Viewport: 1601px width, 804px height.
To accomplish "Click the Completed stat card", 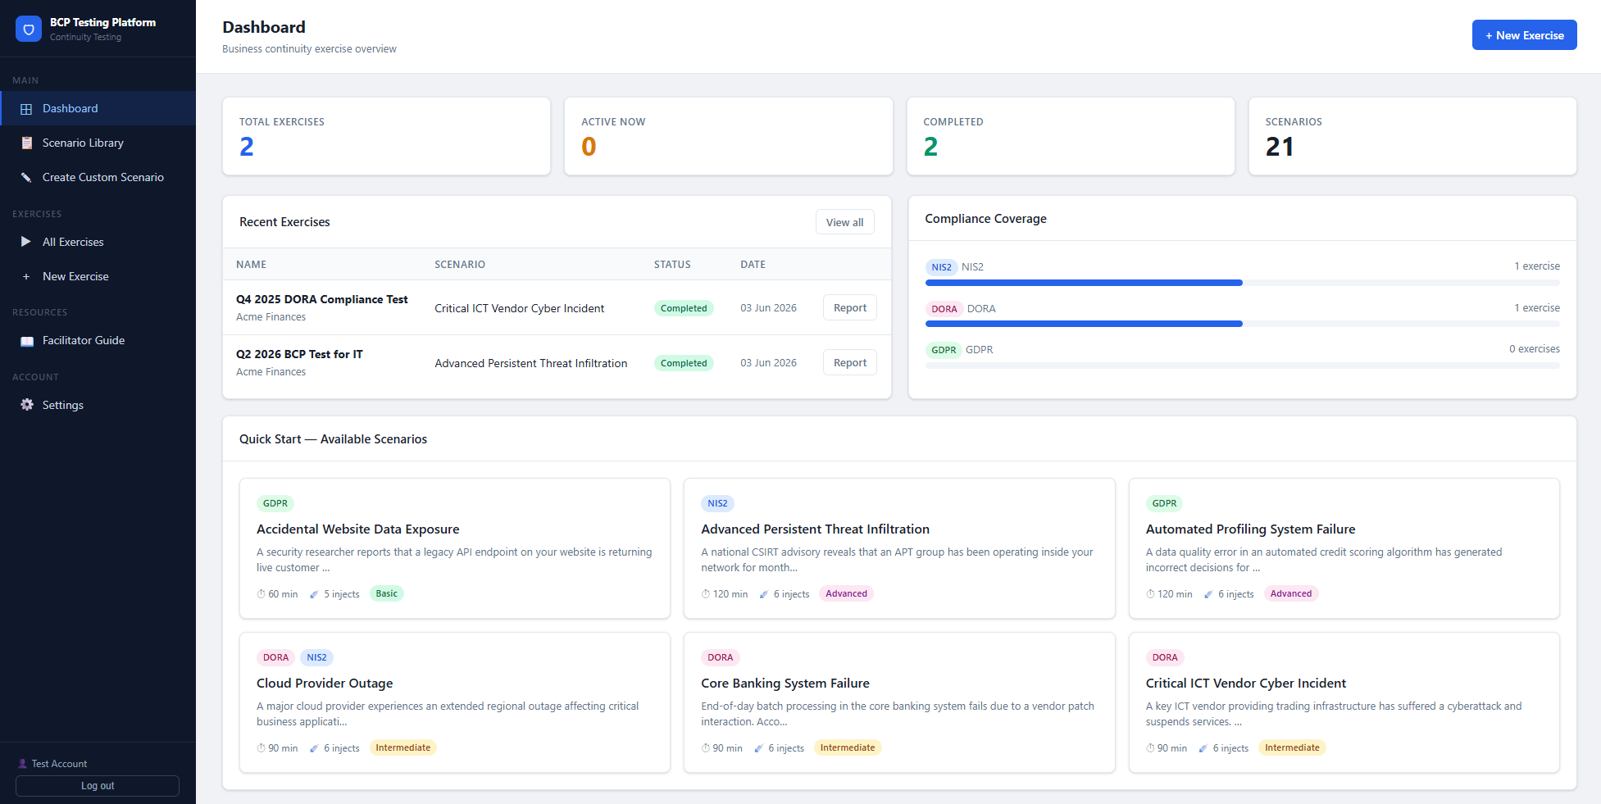I will click(x=1071, y=136).
